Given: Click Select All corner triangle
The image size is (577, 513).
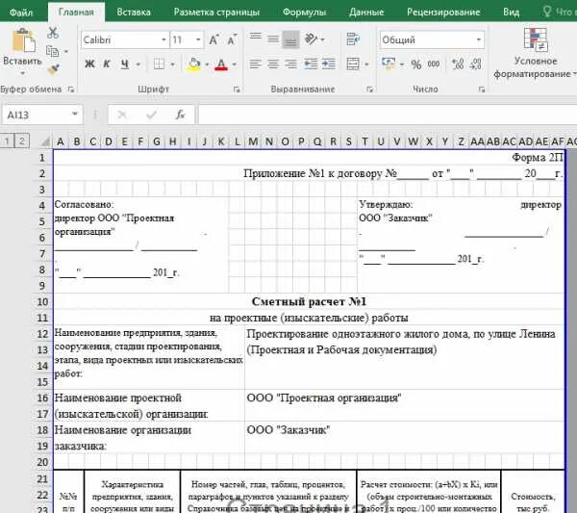Looking at the screenshot, I should tap(45, 141).
